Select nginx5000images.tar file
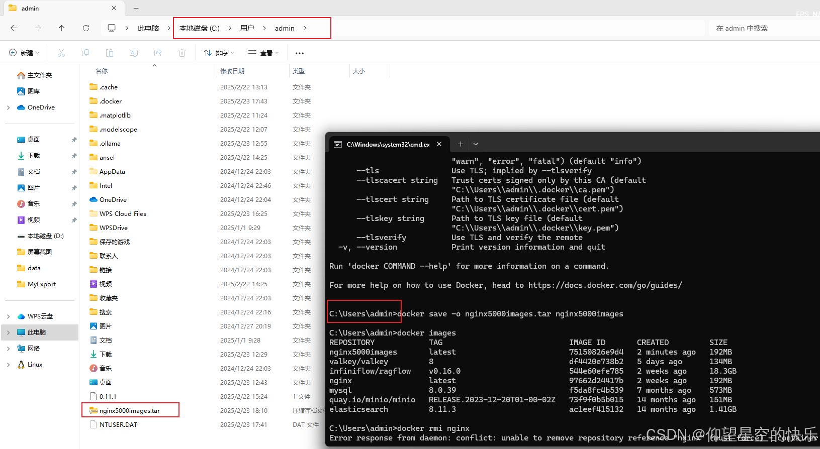 tap(130, 411)
